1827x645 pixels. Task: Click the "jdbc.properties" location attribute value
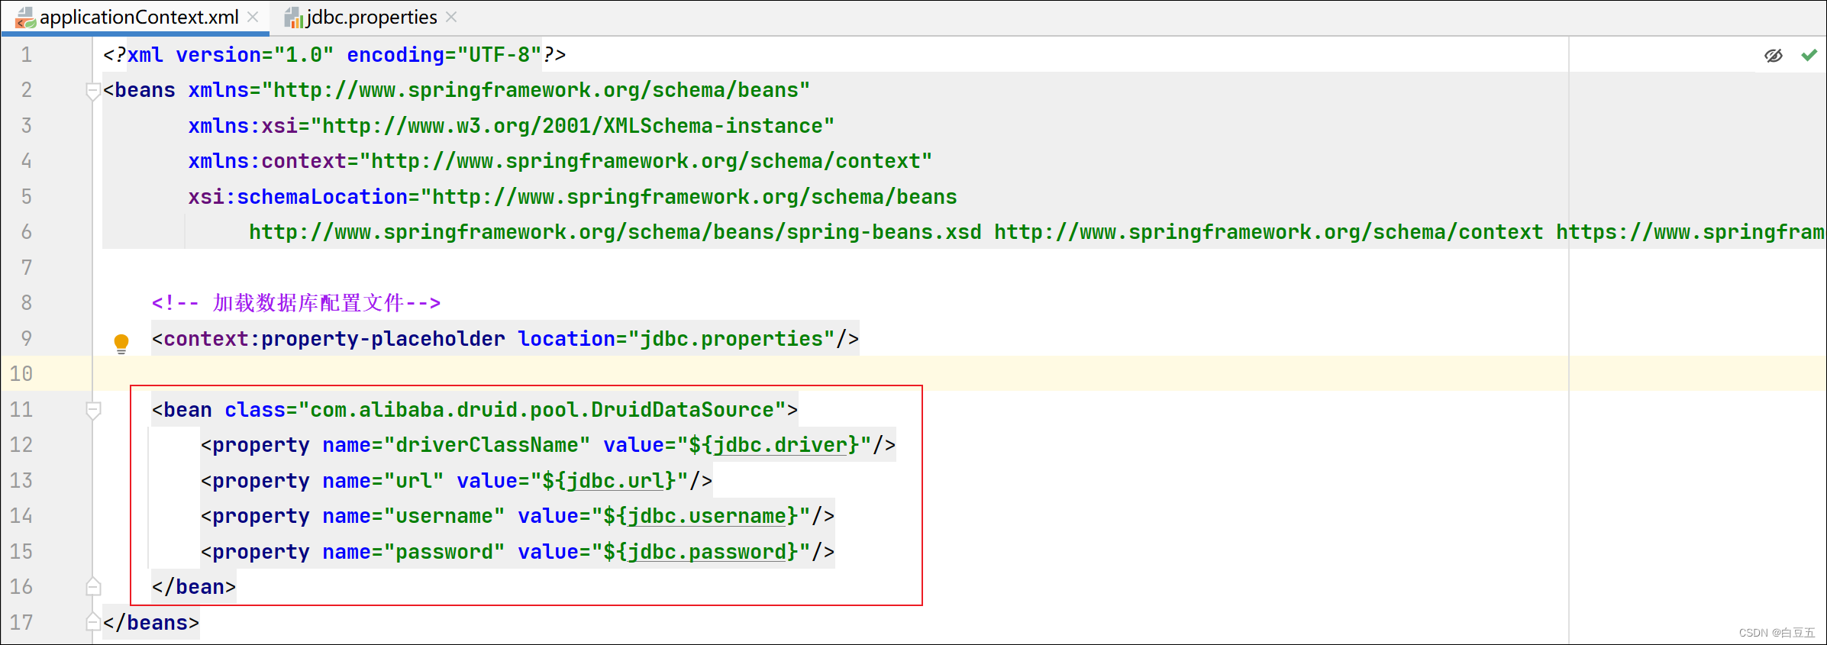[x=731, y=339]
